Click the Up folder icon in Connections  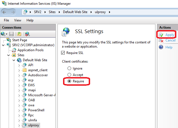(x=19, y=34)
